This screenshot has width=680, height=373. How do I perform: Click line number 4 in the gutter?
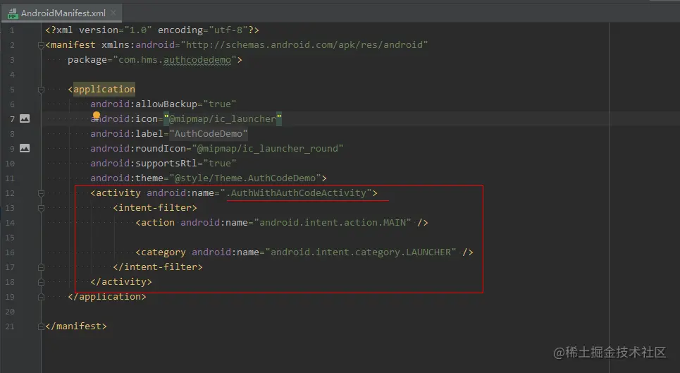coord(12,75)
